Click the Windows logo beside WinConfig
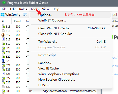The height and width of the screenshot is (94, 118). pyautogui.click(x=3, y=15)
